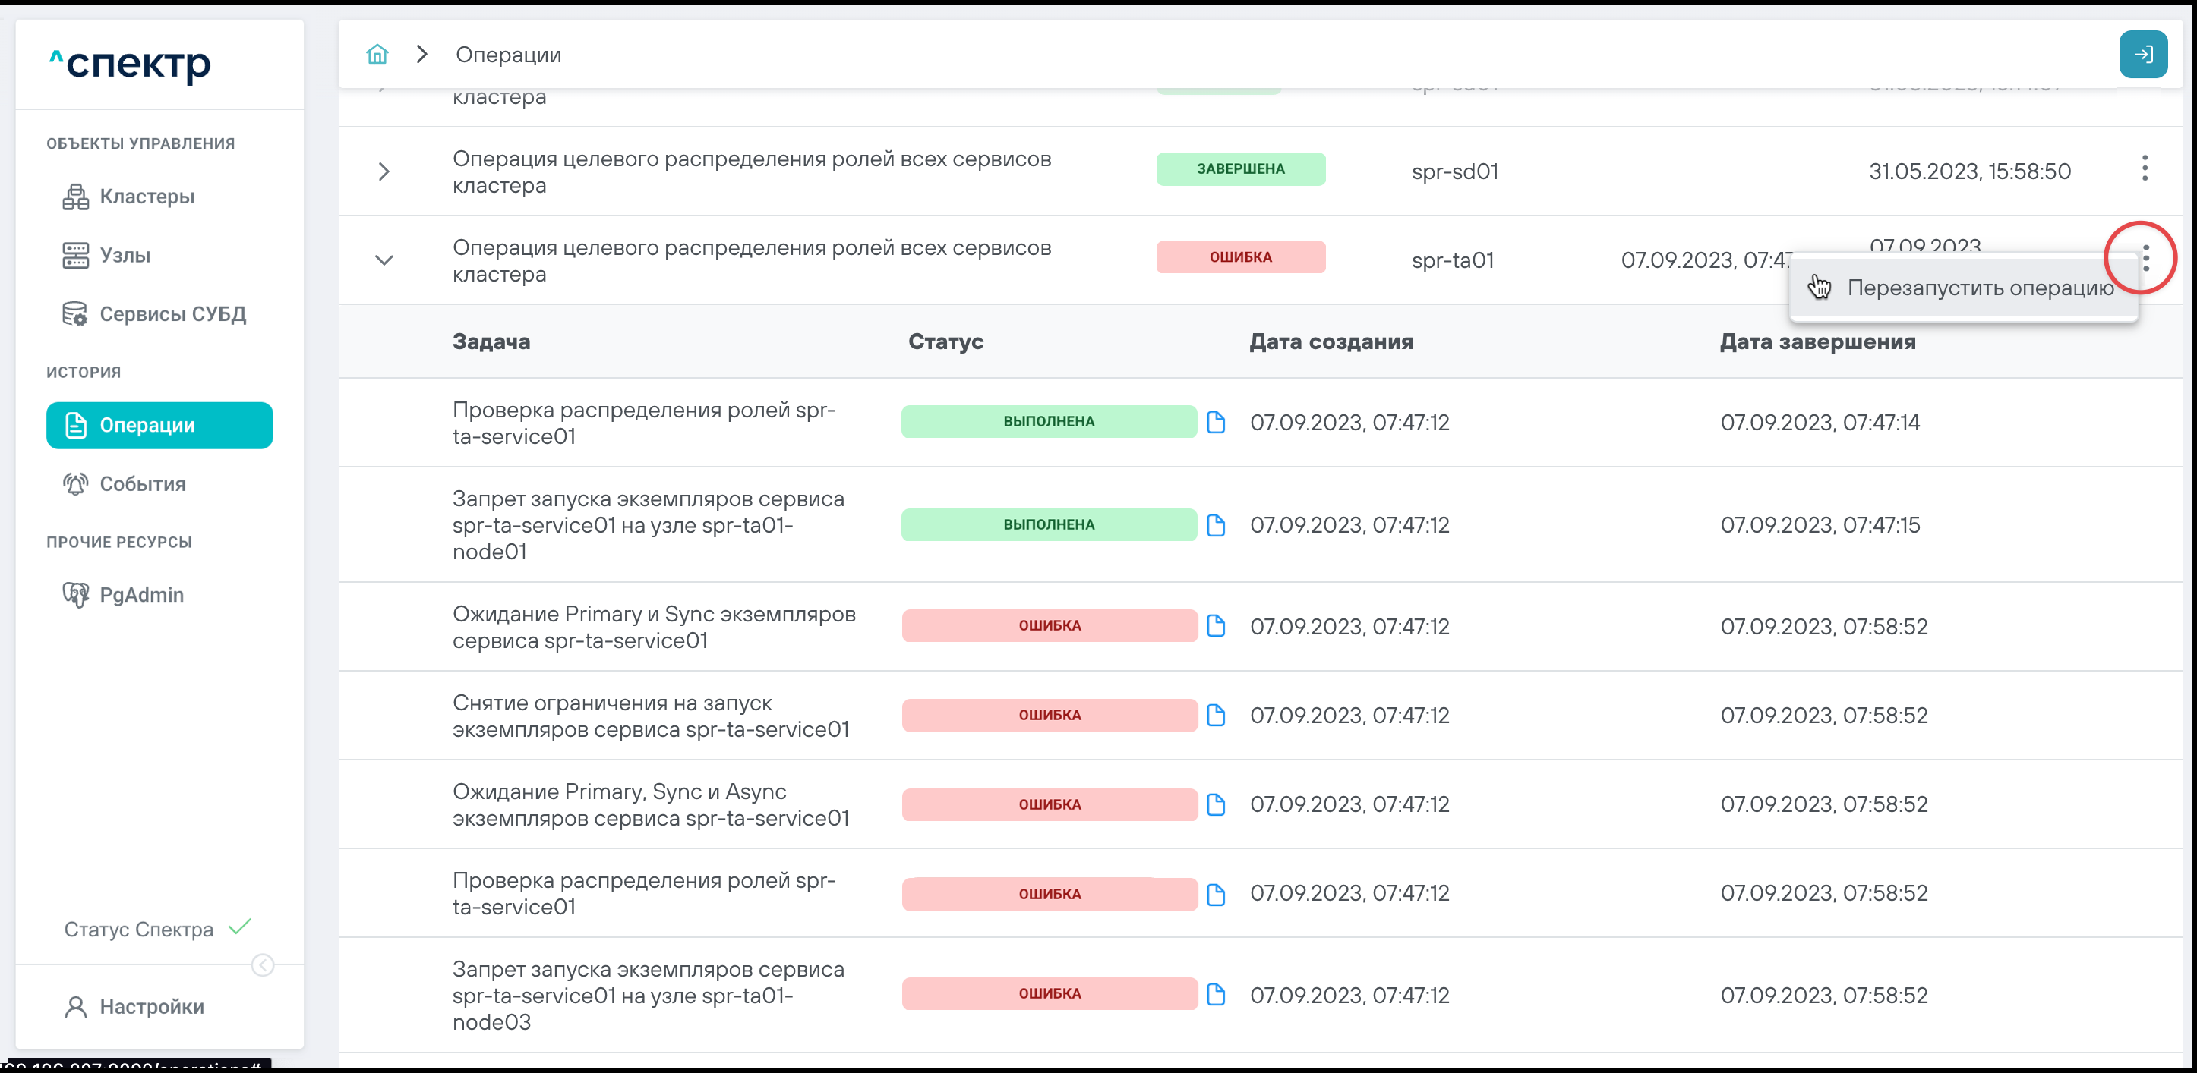Open log file for spr-ta01-node03 task
This screenshot has width=2197, height=1073.
1216,995
